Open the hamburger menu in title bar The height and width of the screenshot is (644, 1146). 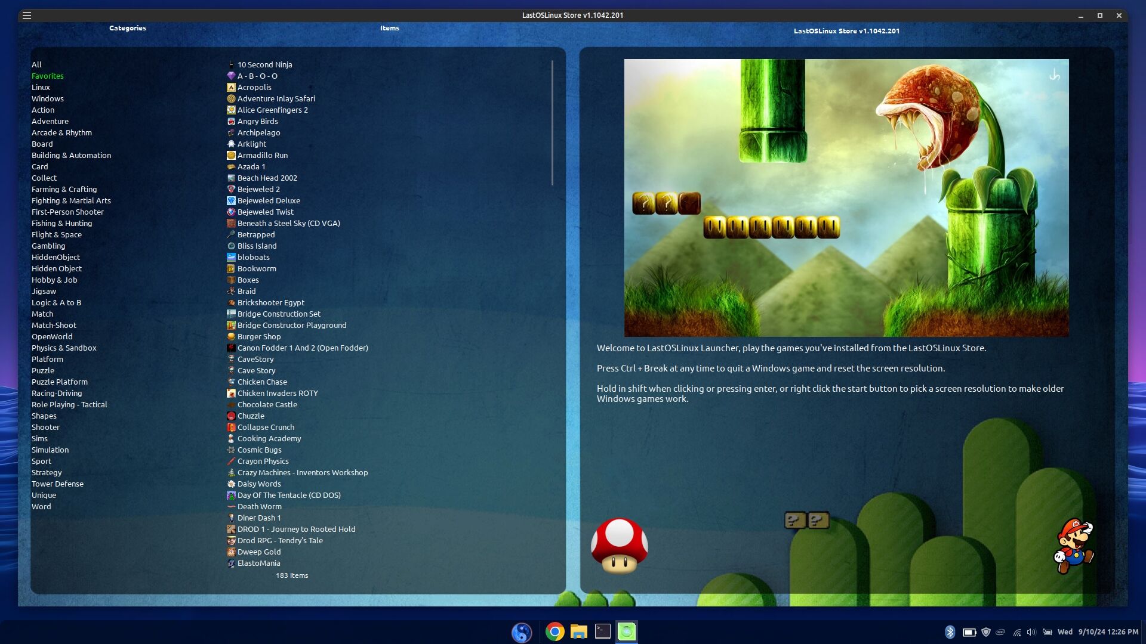click(27, 16)
